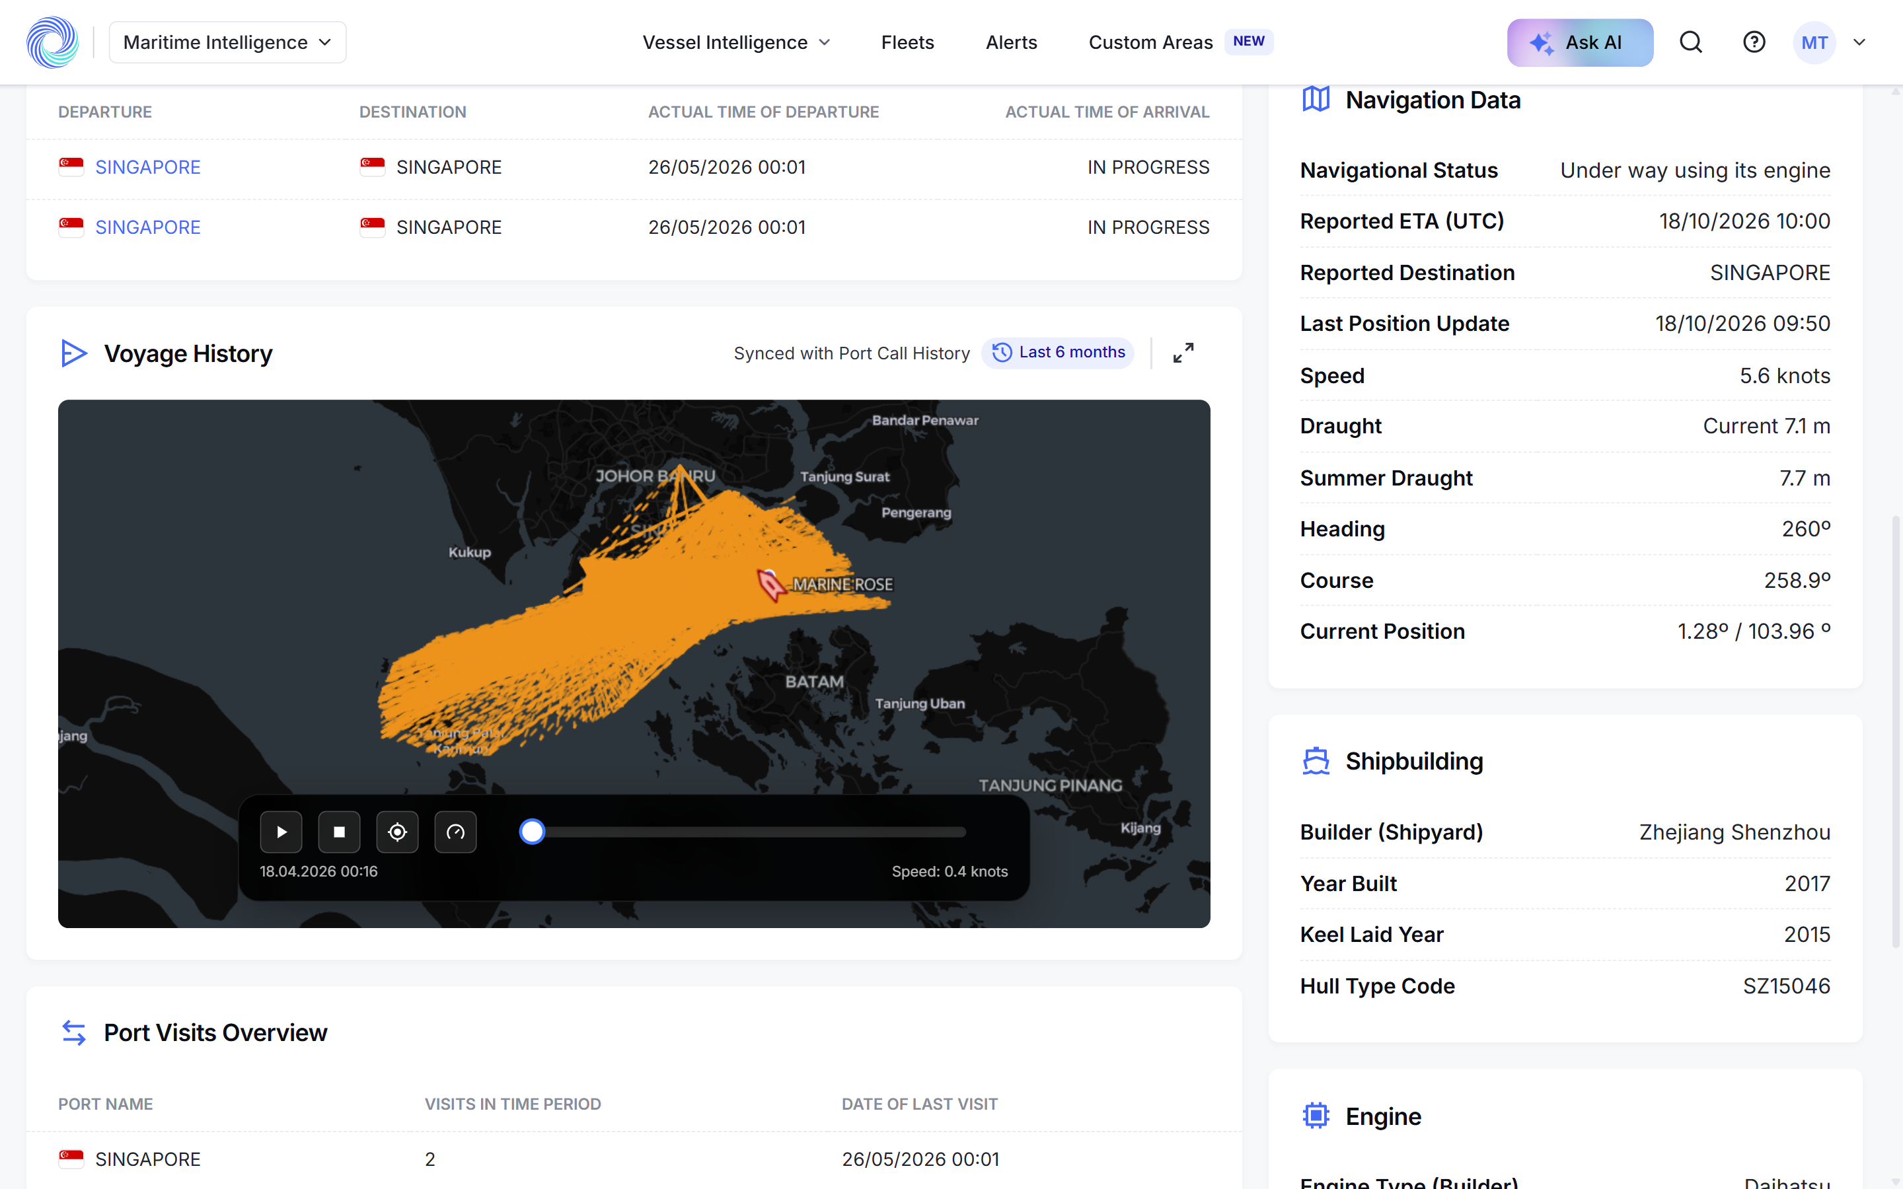Click Navigational Status value text
This screenshot has width=1903, height=1189.
[x=1695, y=170]
